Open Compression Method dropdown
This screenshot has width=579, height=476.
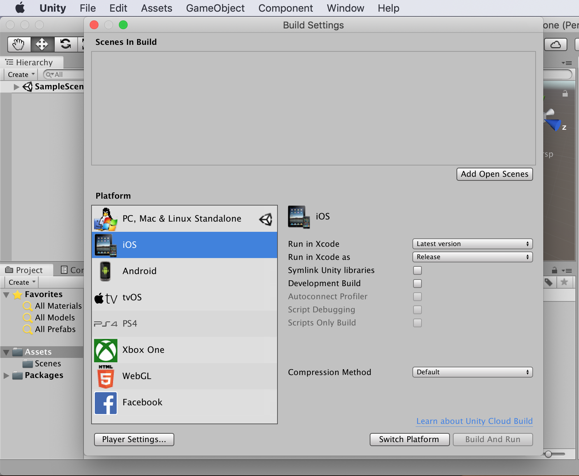click(472, 372)
